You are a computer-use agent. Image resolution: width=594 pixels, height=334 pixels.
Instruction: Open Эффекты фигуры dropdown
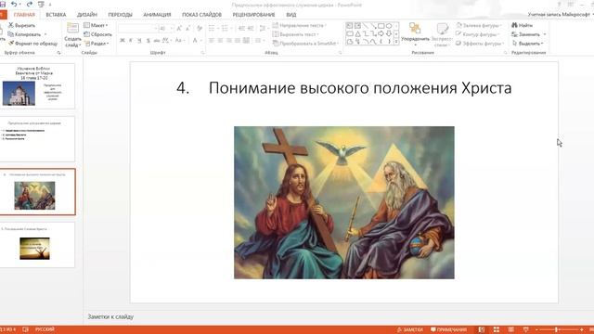pos(480,44)
